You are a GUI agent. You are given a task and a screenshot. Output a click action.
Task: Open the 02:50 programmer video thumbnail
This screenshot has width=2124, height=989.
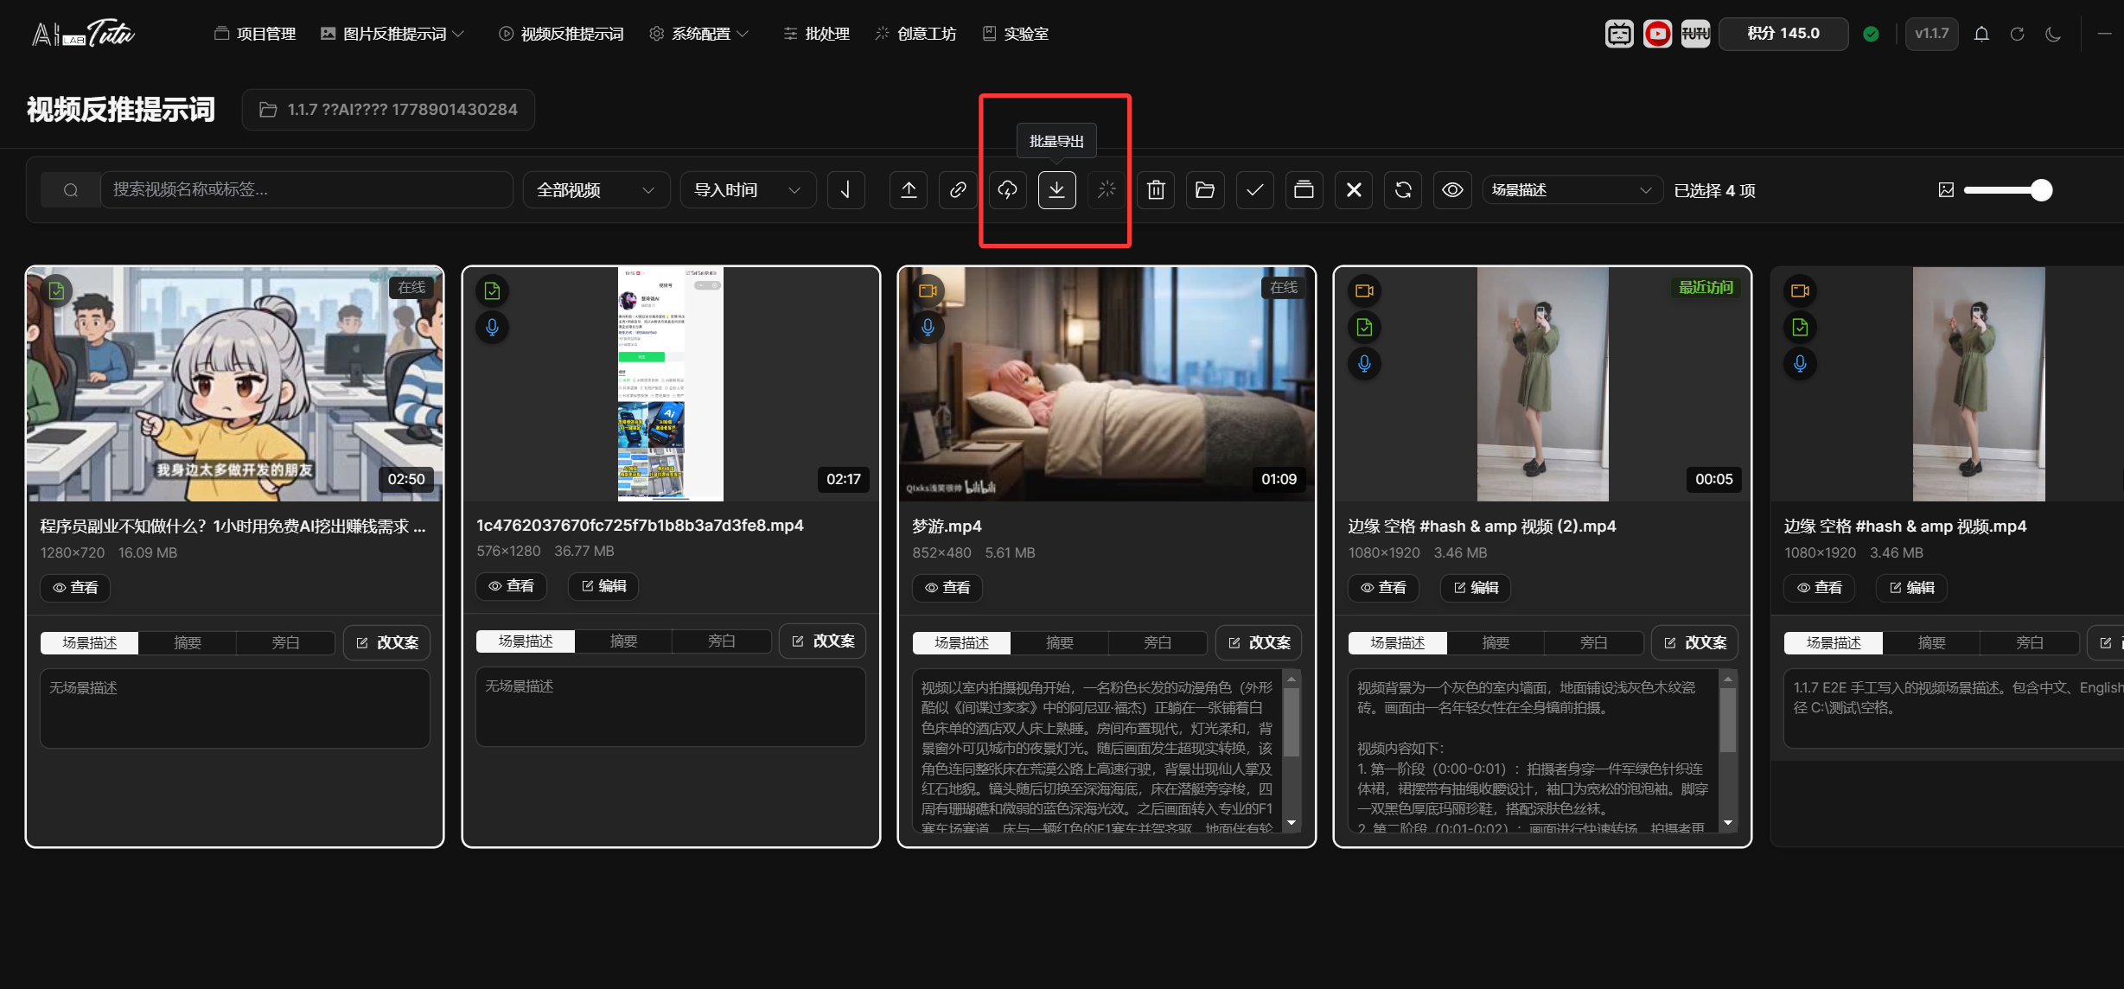click(234, 384)
